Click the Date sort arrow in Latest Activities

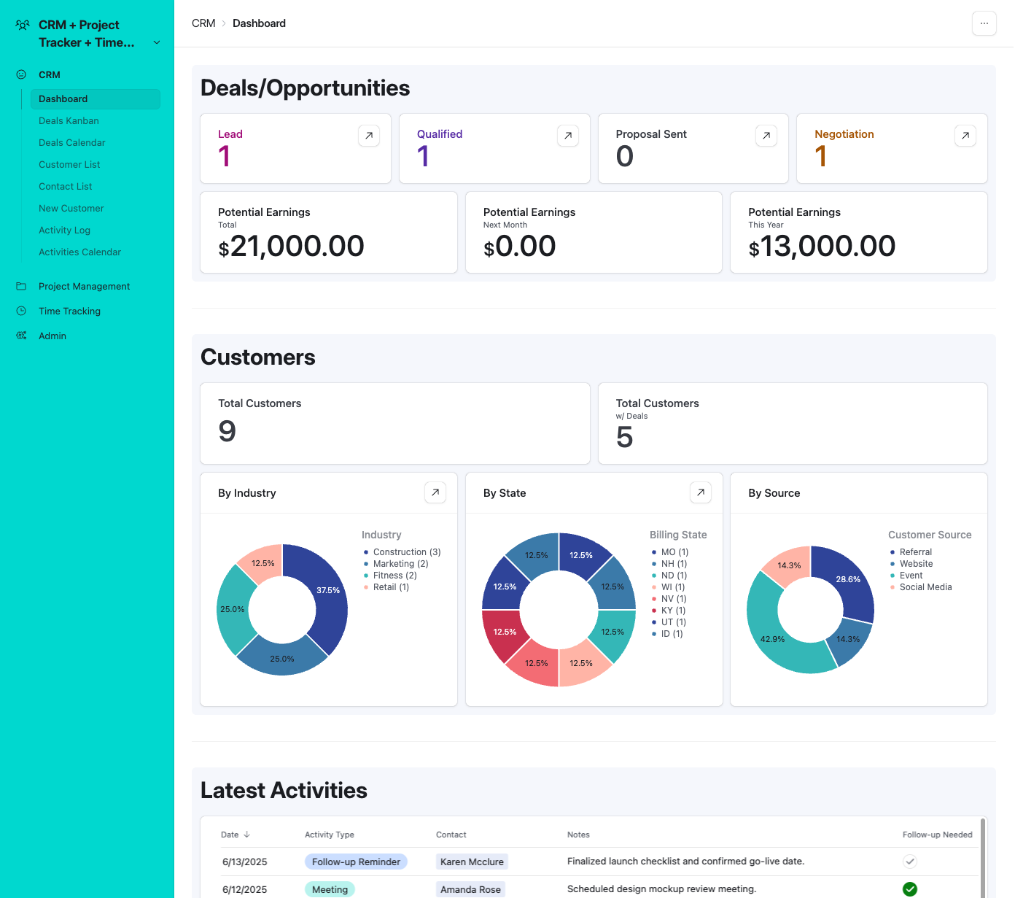point(247,834)
